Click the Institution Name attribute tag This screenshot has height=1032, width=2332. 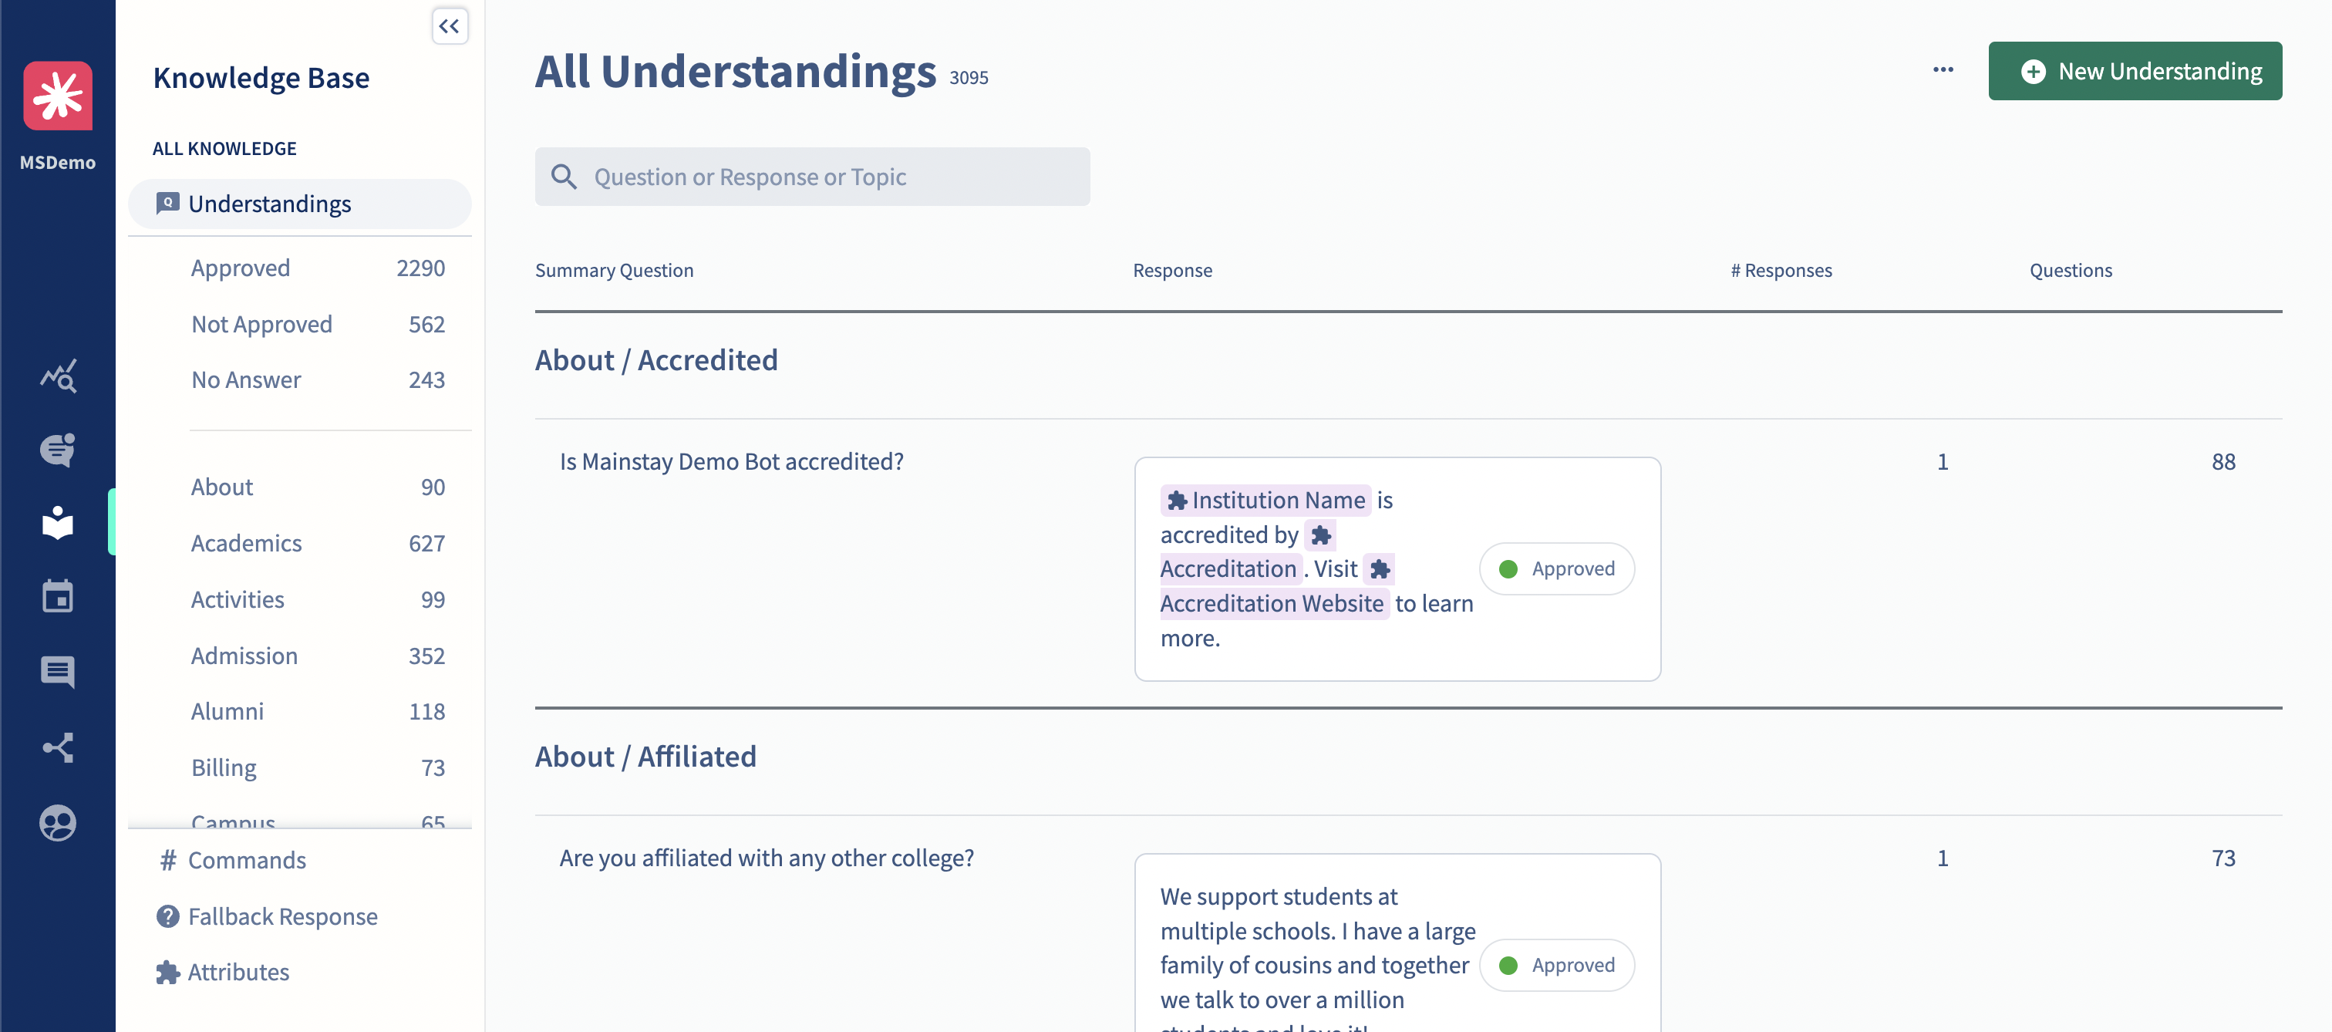pos(1265,500)
